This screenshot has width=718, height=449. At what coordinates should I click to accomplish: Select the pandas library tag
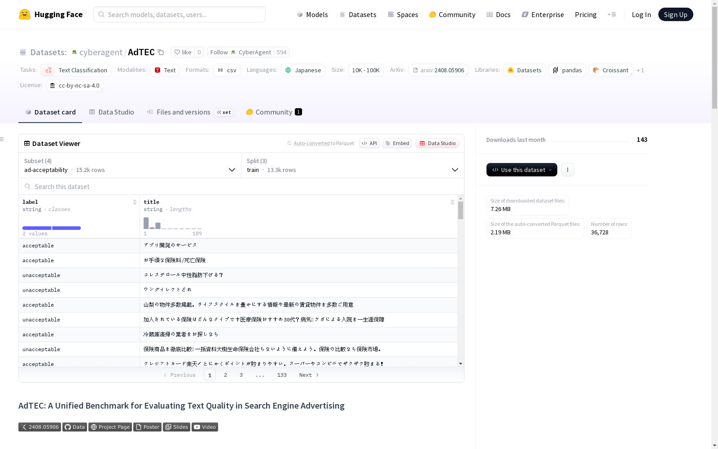click(x=567, y=70)
